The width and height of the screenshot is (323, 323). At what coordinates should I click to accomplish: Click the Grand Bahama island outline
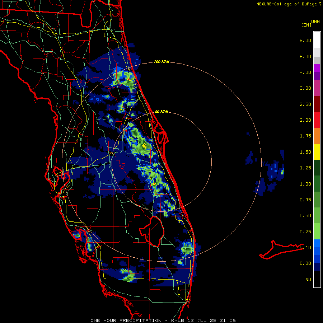point(281,249)
